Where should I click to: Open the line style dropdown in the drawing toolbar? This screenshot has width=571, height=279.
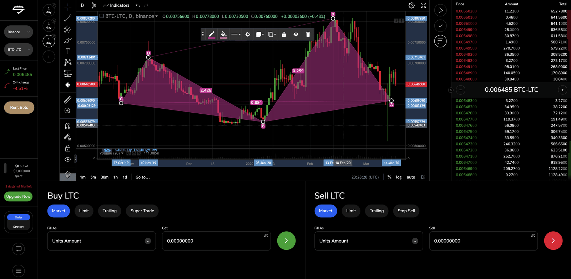pos(236,35)
